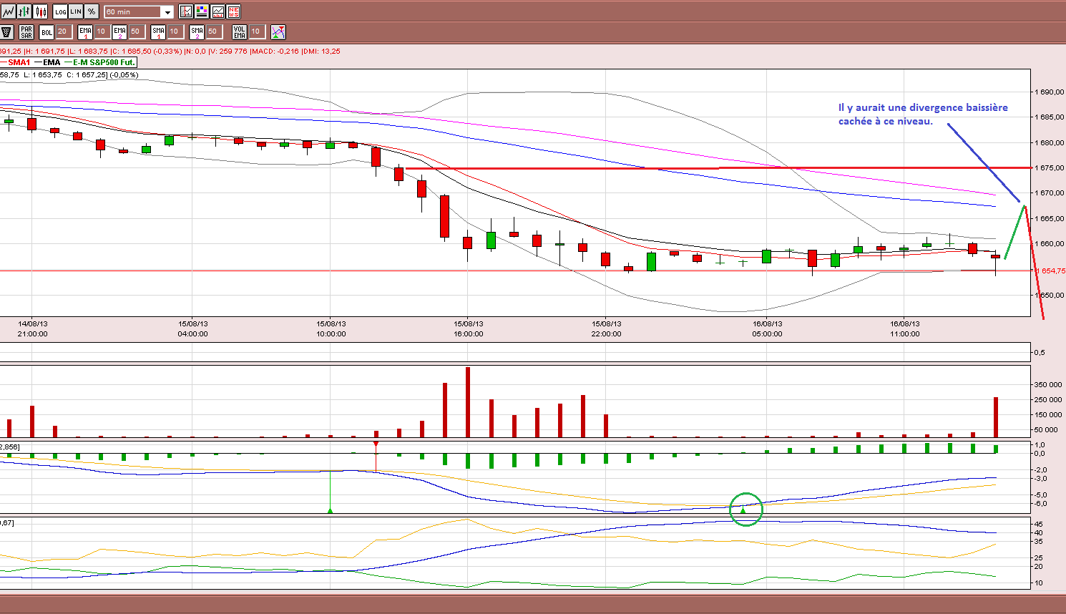Click the tallest red volume bar
The width and height of the screenshot is (1066, 614).
pyautogui.click(x=468, y=402)
